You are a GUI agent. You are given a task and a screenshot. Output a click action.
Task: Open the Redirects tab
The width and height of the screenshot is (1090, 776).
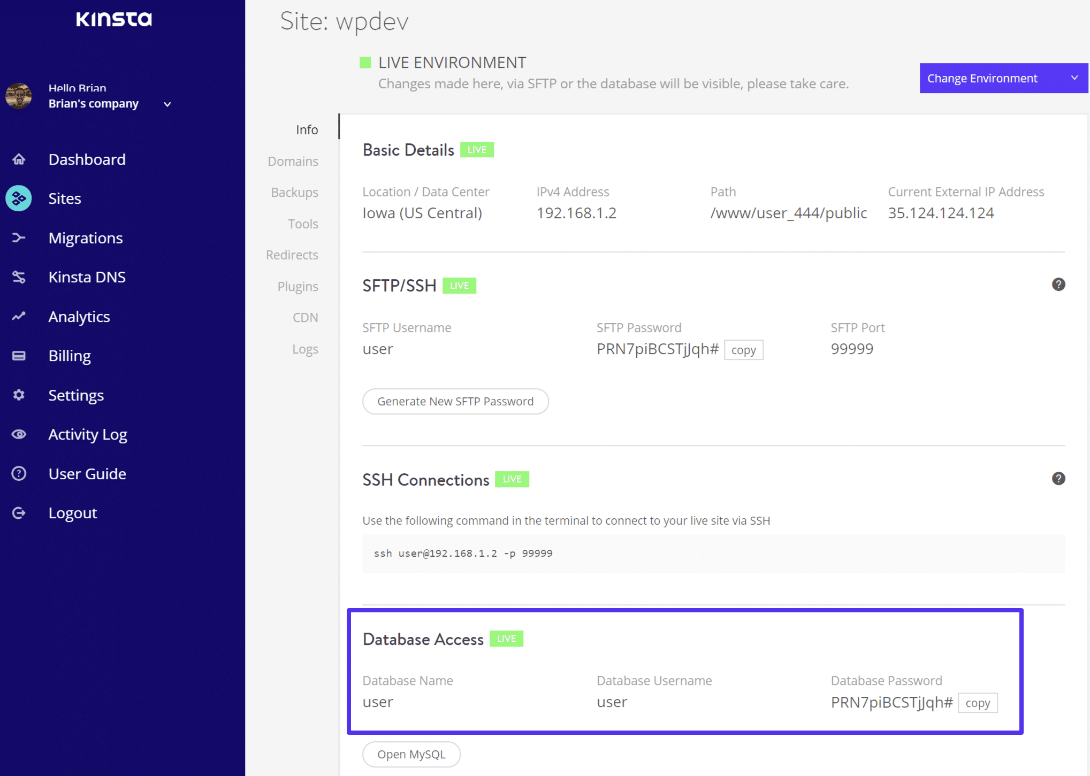pos(292,255)
